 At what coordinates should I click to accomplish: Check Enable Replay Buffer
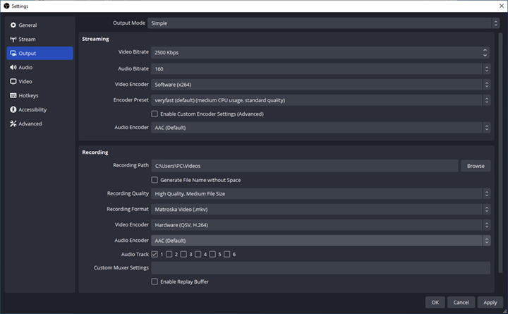155,282
